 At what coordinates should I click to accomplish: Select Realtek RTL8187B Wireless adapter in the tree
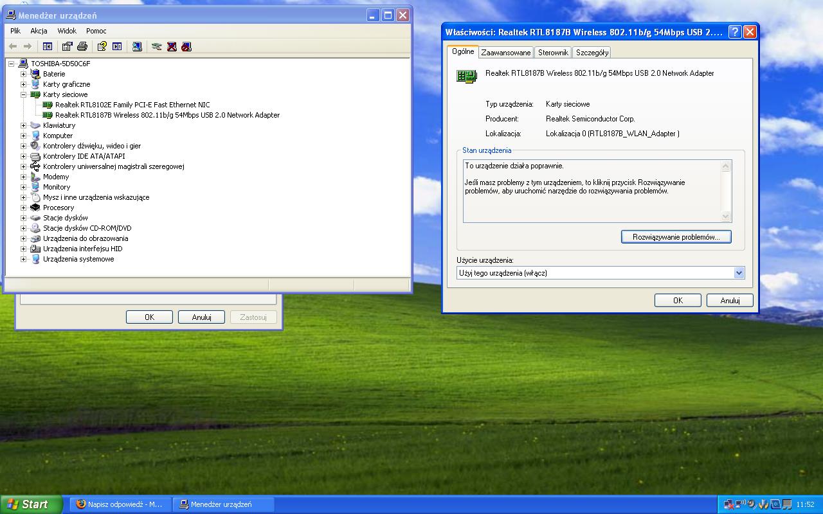167,115
